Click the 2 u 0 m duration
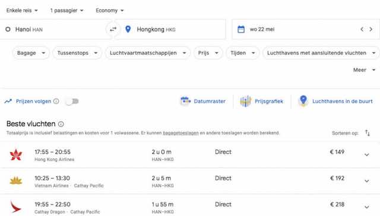Screen dimensions: 380x216 (161, 152)
